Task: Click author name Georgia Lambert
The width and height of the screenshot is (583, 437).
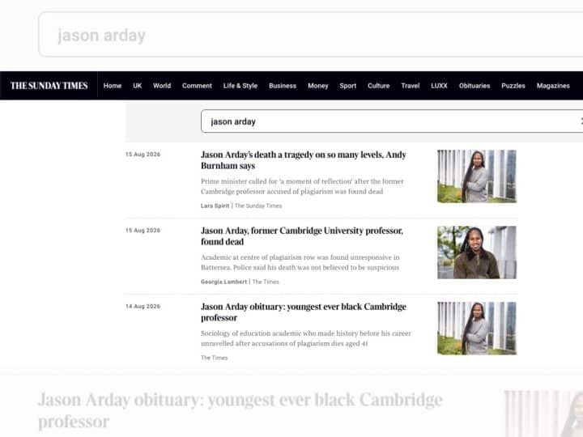Action: [x=223, y=282]
